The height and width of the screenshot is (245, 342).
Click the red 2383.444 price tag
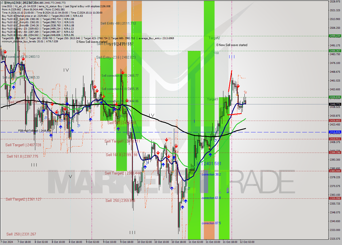click(x=335, y=171)
